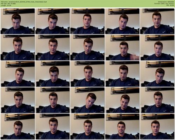
Task: Select the Filename text in the header
Action: pos(24,2)
